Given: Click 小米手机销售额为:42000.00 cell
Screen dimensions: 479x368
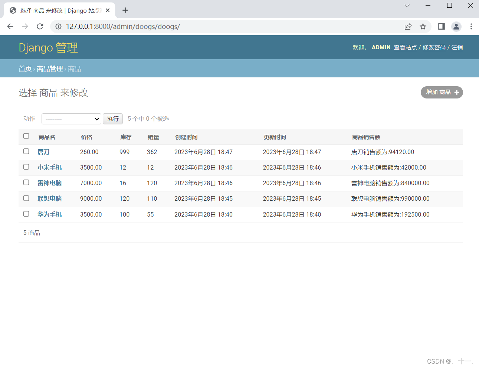Looking at the screenshot, I should point(389,167).
